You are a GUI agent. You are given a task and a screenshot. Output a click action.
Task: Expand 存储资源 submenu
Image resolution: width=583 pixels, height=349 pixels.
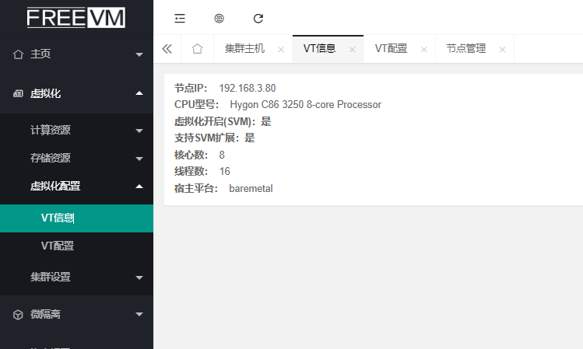point(76,158)
